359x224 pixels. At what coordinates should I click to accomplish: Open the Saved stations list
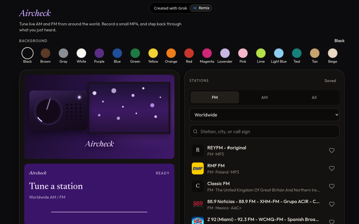pos(330,81)
